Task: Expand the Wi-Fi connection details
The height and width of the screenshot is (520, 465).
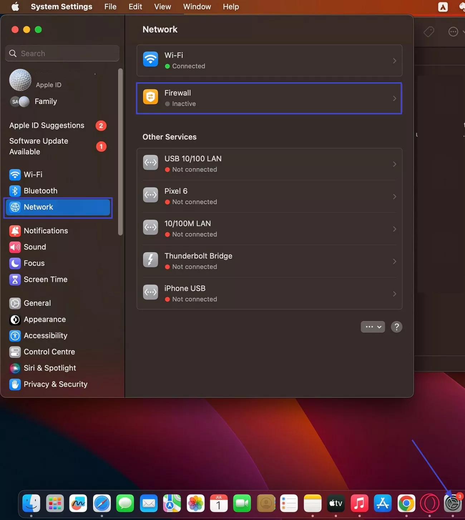Action: tap(395, 61)
